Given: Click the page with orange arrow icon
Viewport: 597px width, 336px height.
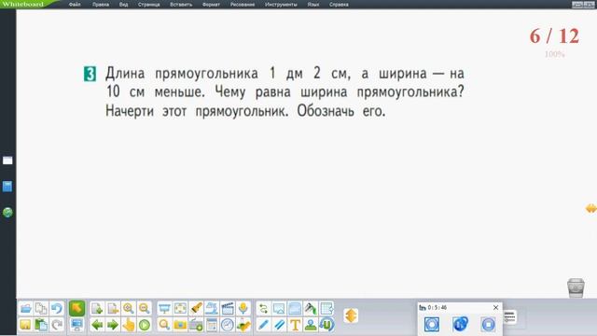Looking at the screenshot, I should coord(113,308).
